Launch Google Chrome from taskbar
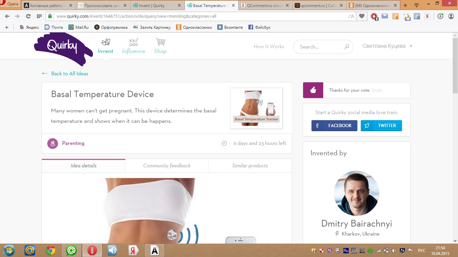This screenshot has height=257, width=458. (51, 250)
